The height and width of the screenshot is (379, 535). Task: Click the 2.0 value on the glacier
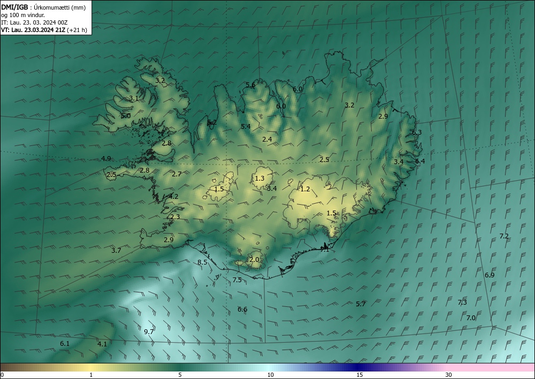coord(254,259)
